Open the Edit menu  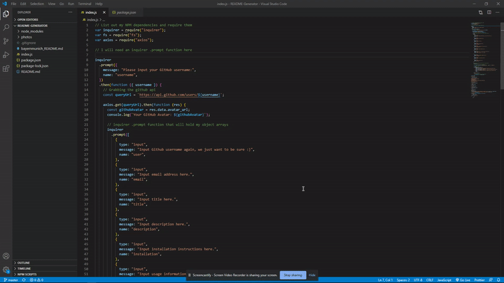pyautogui.click(x=23, y=4)
